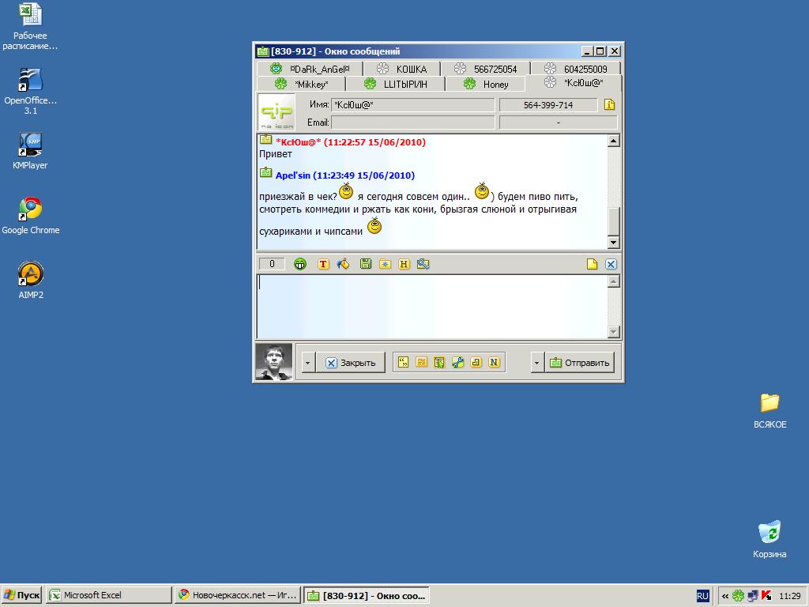Click own user photo avatar
Image resolution: width=809 pixels, height=607 pixels.
274,362
